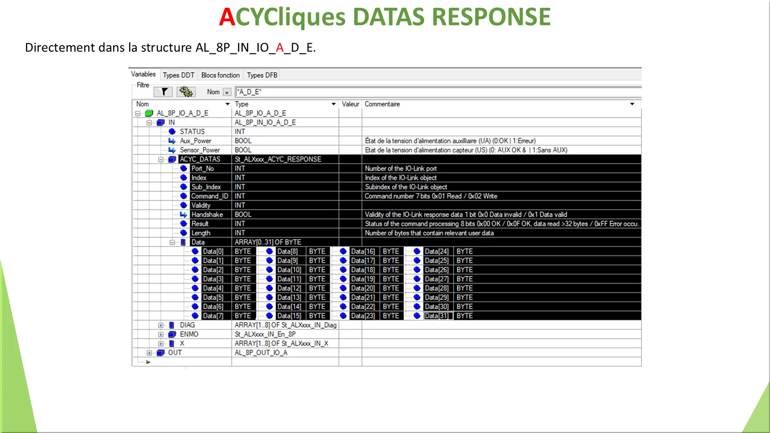
Task: Click the green icon of AL_8P_IO_A_D_E
Action: click(x=149, y=113)
